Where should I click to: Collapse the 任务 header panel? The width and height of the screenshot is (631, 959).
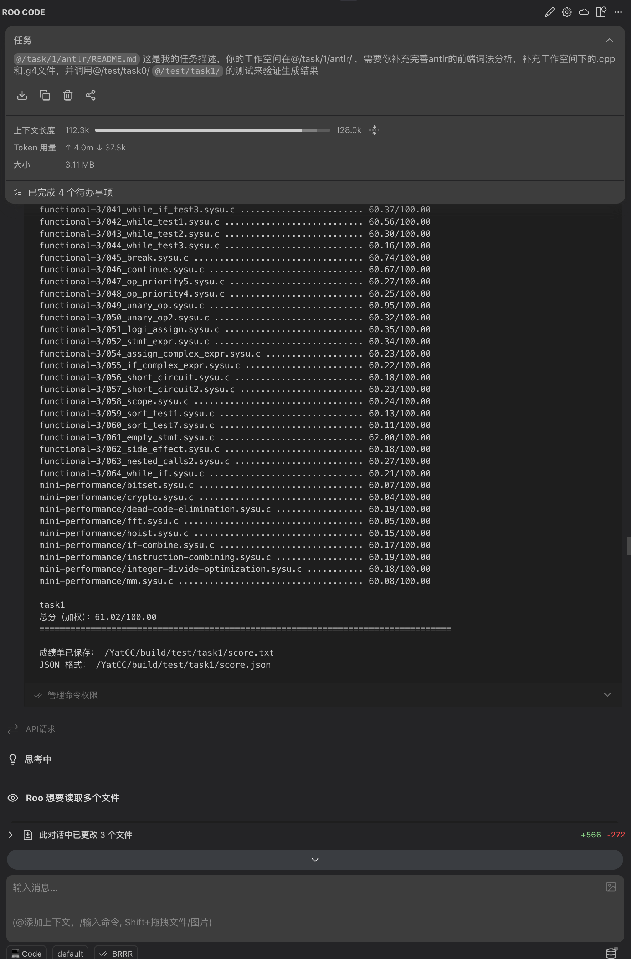point(609,40)
